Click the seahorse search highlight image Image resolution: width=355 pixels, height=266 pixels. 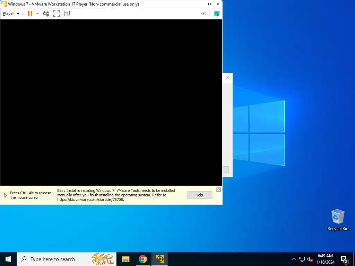point(103,259)
